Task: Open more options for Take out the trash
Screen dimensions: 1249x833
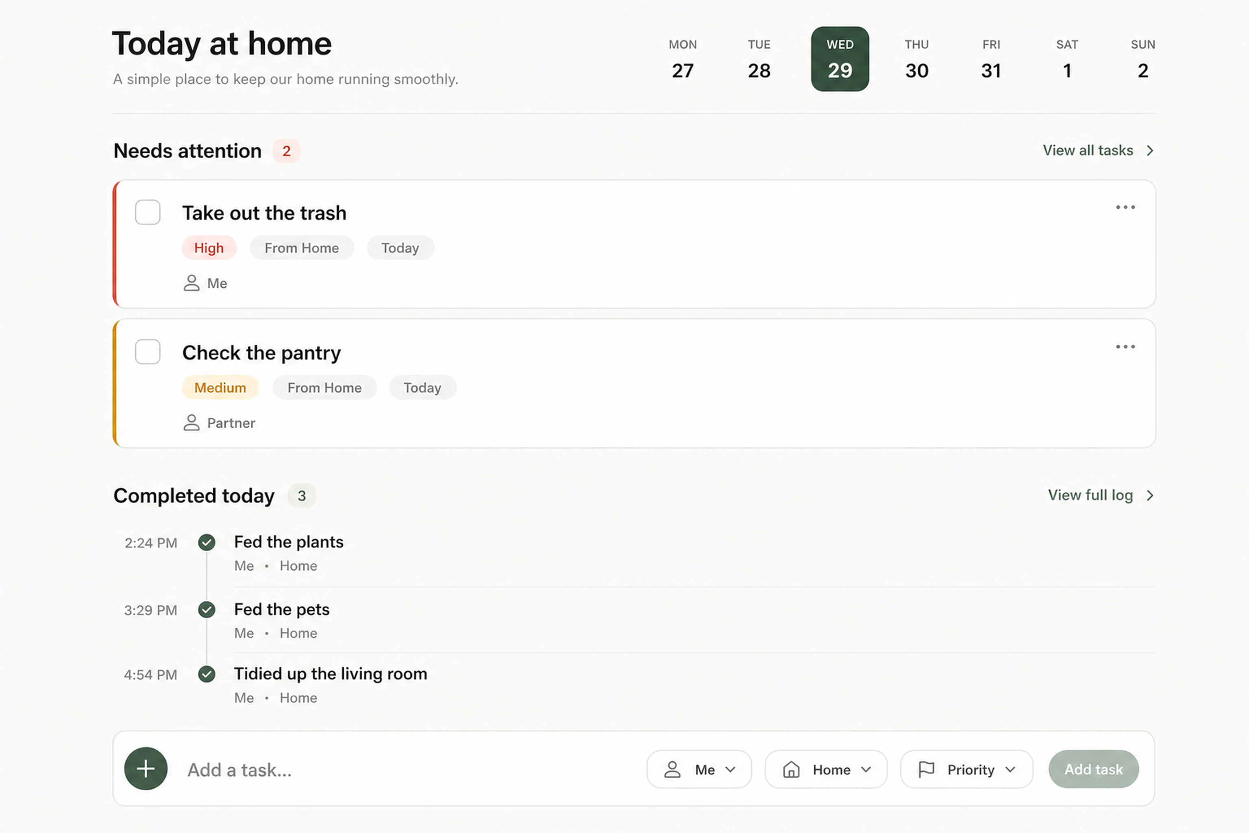Action: tap(1125, 207)
